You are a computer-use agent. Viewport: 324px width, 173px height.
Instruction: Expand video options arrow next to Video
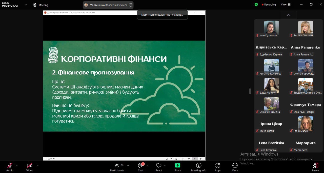pos(37,165)
